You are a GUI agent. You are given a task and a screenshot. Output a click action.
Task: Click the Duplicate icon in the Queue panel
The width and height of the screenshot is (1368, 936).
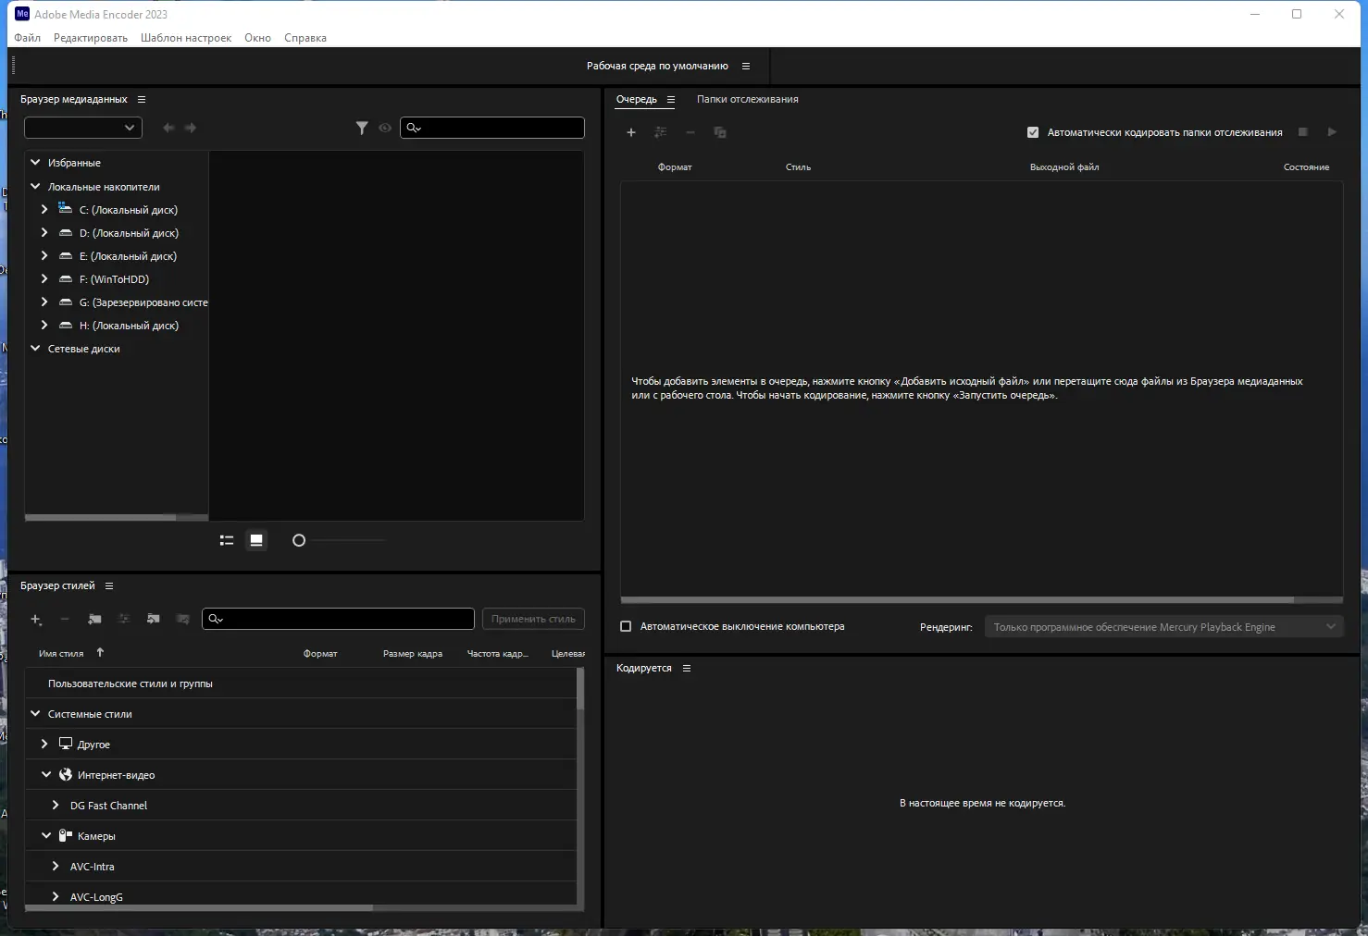[720, 131]
